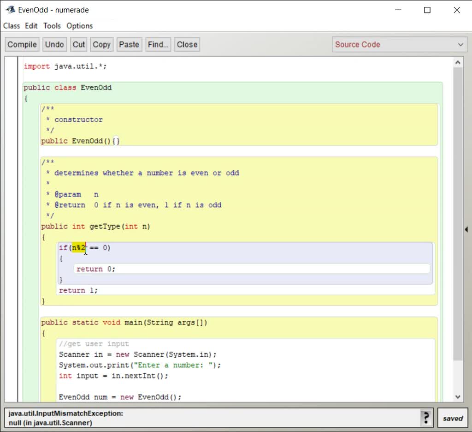Paste clipboard contents using the toolbar
This screenshot has width=472, height=432.
point(129,44)
